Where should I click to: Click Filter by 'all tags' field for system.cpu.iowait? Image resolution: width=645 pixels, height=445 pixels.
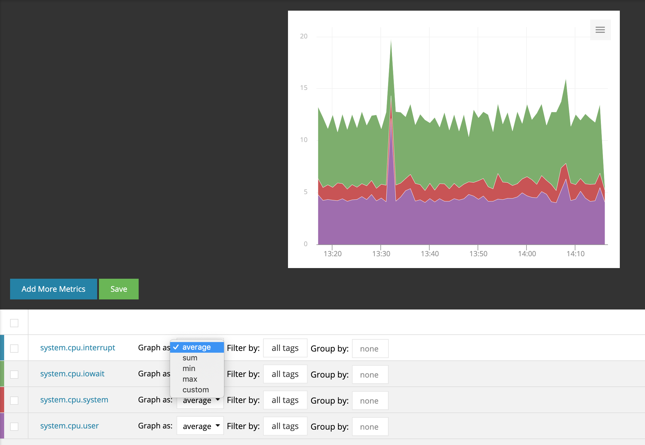285,374
